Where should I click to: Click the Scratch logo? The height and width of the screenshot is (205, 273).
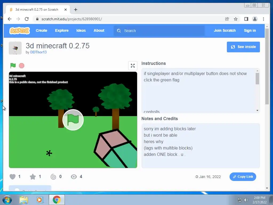[19, 31]
